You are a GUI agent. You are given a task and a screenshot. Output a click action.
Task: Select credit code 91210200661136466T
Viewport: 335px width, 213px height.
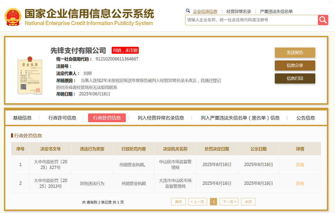(x=117, y=59)
